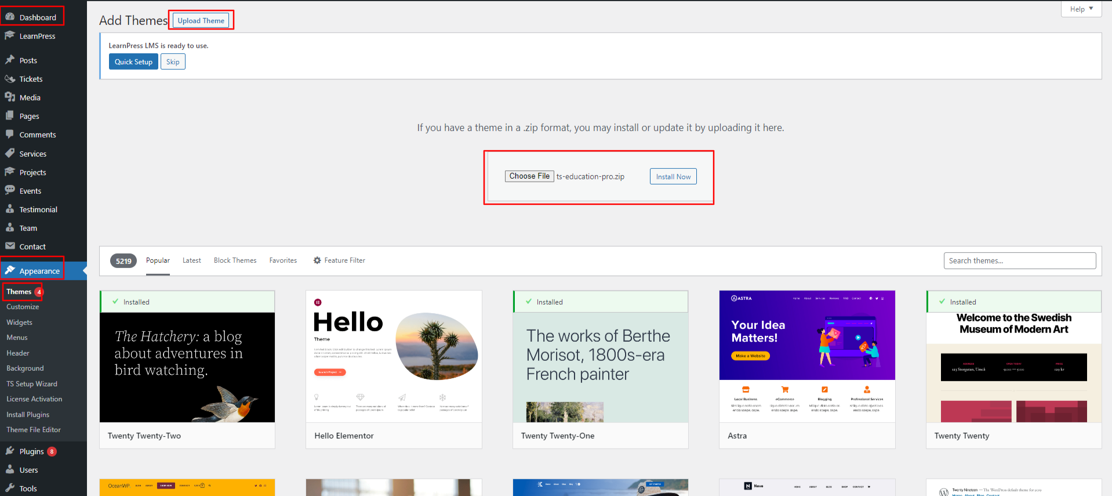This screenshot has height=496, width=1112.
Task: Click the Plugins plug icon
Action: coord(10,451)
